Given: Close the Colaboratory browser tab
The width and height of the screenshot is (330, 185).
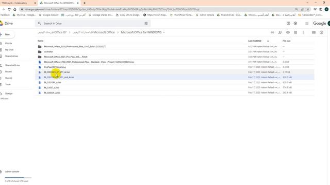Looking at the screenshot, I should pos(35,3).
